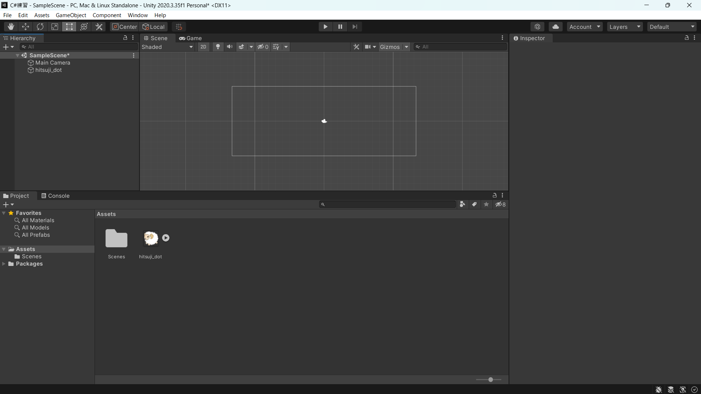Toggle play mode with Play button
The image size is (701, 394).
pos(325,27)
